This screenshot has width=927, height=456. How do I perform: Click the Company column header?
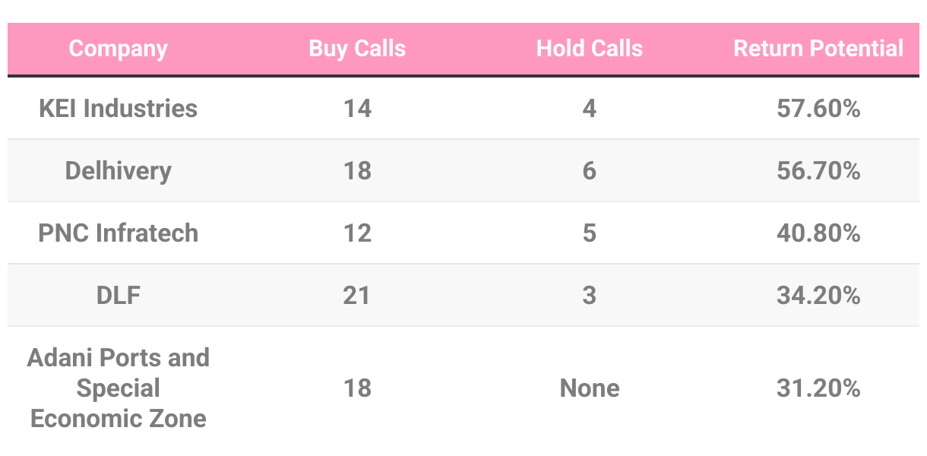tap(118, 49)
